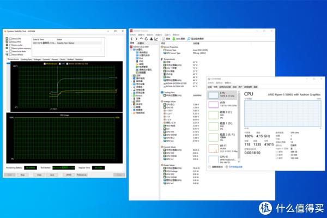Select 数据库 node in AIDA64 tree

[x=138, y=110]
